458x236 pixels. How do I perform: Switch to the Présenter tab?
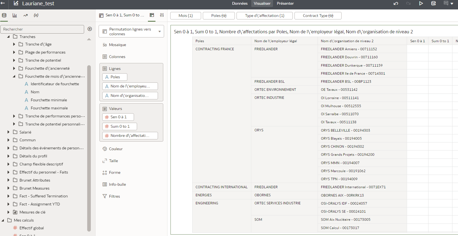point(285,3)
